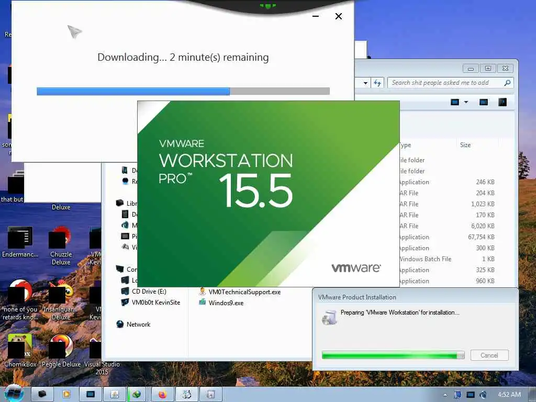Refresh the Explorer address bar
This screenshot has height=402, width=536.
point(377,83)
